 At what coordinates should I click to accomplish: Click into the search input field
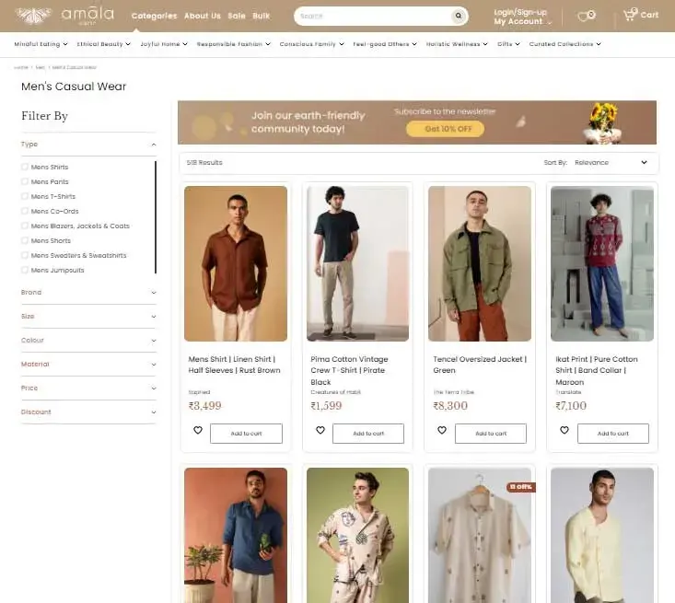tap(373, 16)
